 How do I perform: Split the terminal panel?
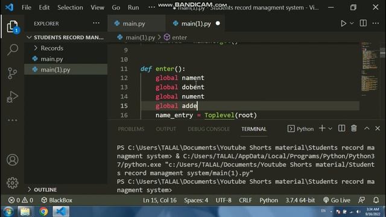tap(341, 128)
